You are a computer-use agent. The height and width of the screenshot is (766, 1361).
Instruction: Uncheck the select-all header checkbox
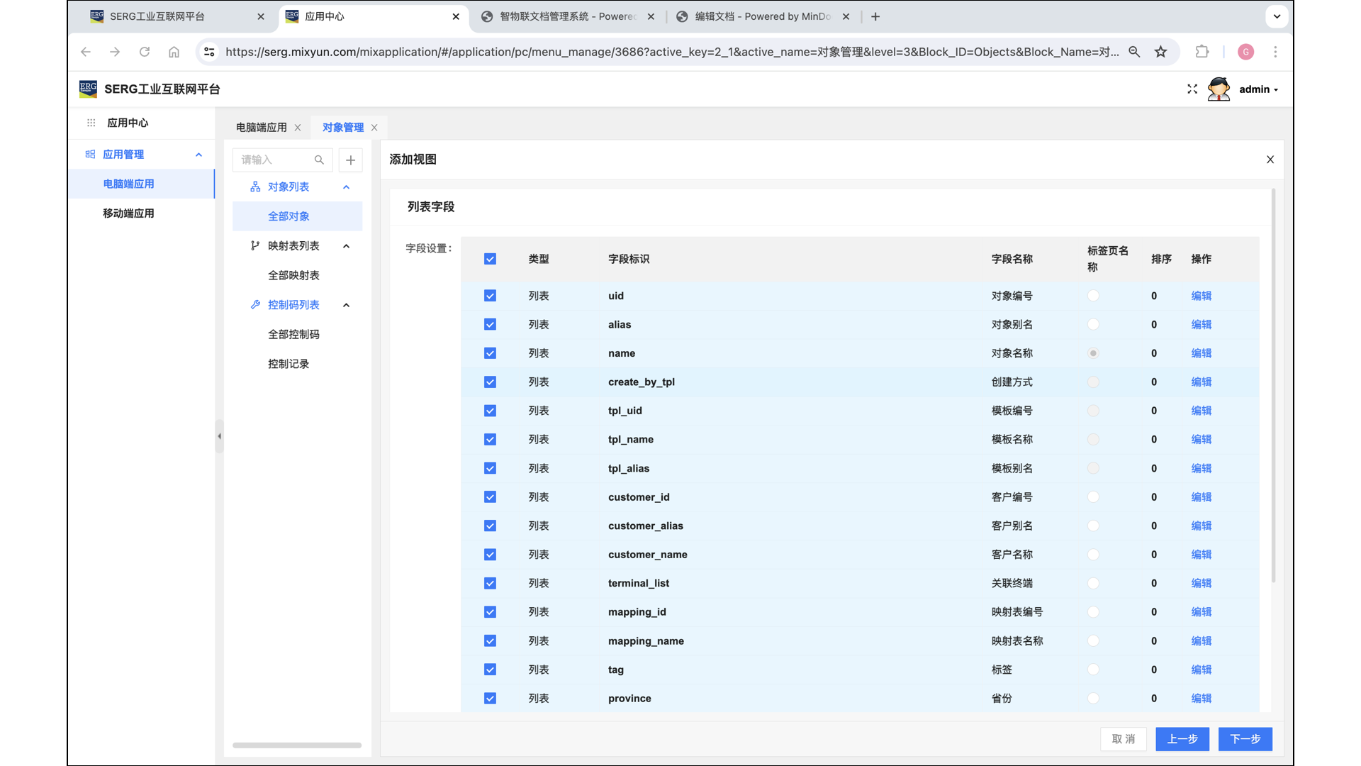[490, 259]
